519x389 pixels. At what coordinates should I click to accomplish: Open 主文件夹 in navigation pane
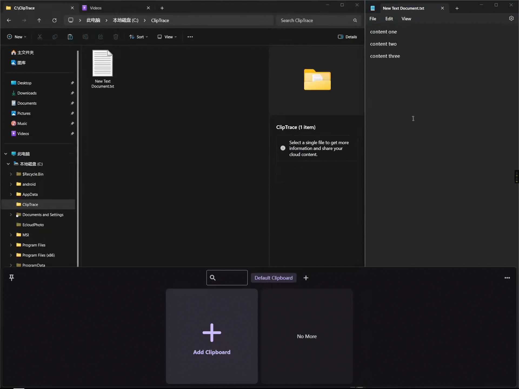26,52
